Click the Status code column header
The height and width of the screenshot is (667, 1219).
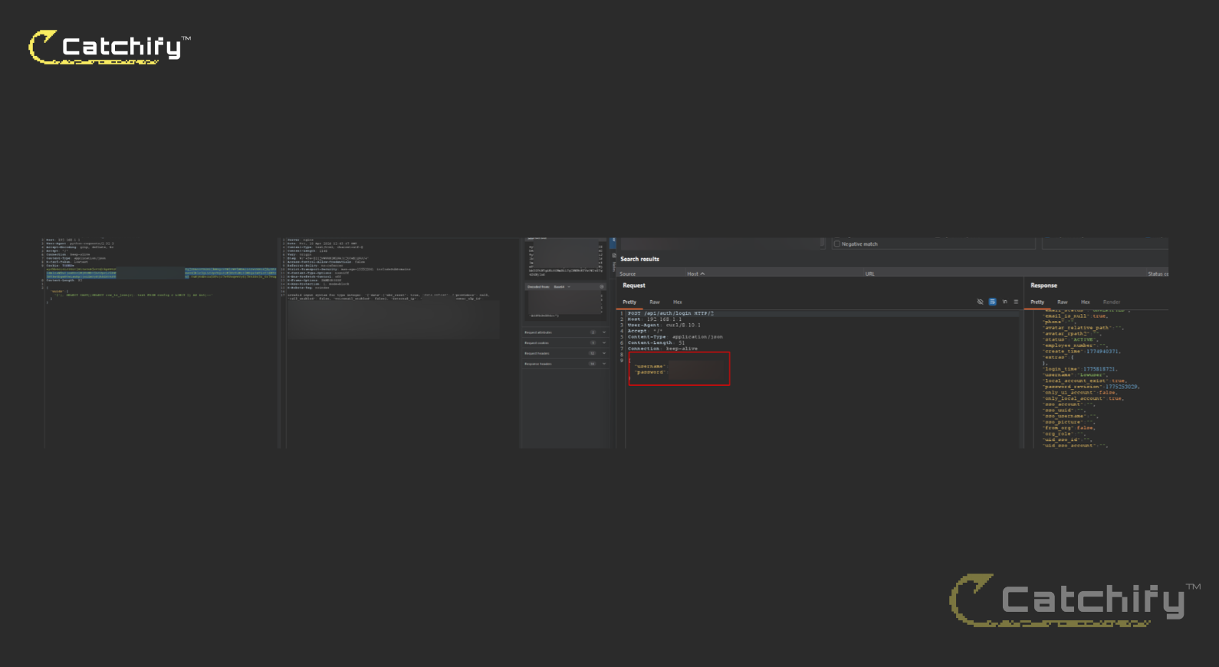pos(1158,273)
